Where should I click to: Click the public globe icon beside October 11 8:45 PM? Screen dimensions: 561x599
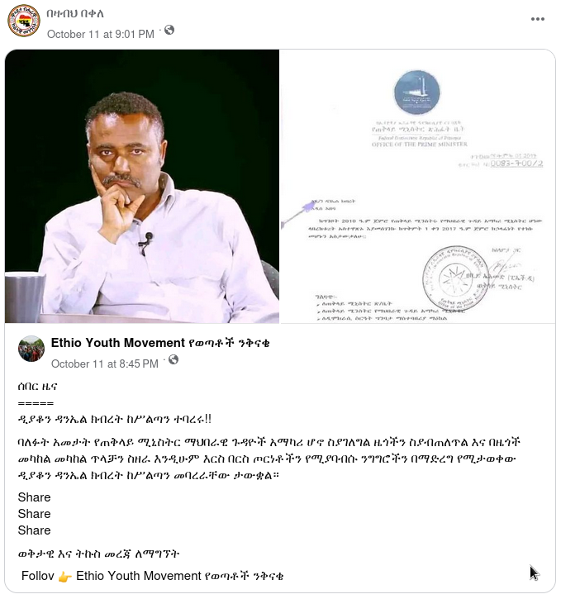coord(174,359)
